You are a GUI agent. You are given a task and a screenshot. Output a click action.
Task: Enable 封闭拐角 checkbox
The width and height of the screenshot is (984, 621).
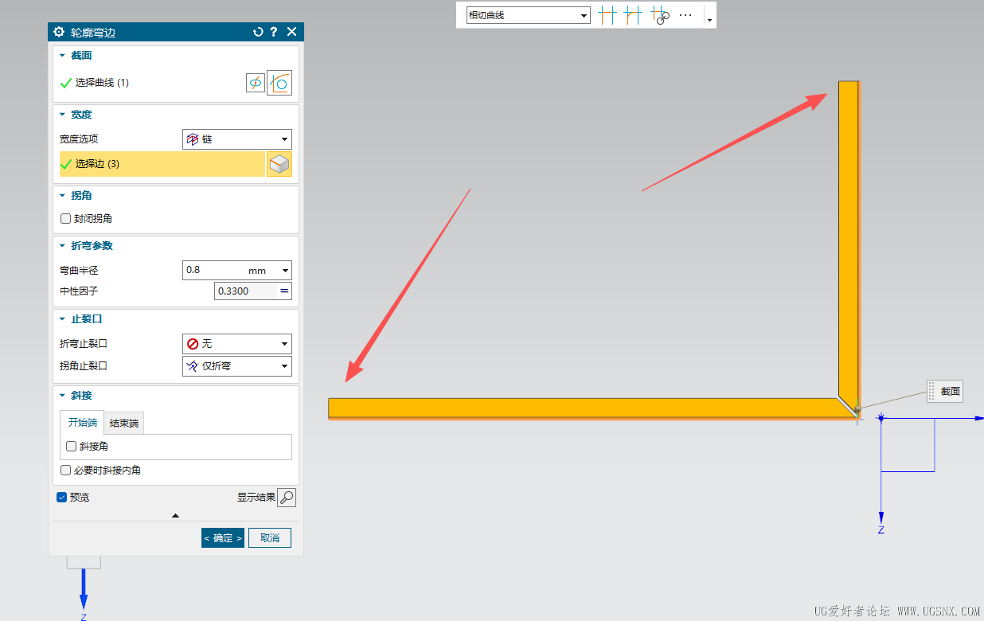tap(66, 219)
